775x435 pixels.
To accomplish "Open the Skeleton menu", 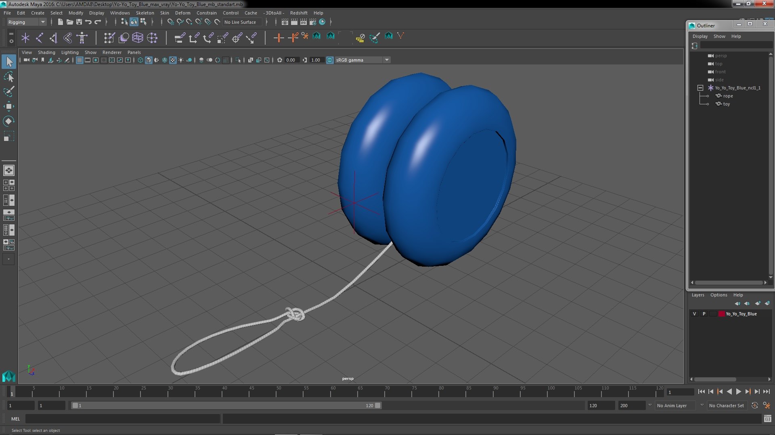I will pyautogui.click(x=145, y=13).
